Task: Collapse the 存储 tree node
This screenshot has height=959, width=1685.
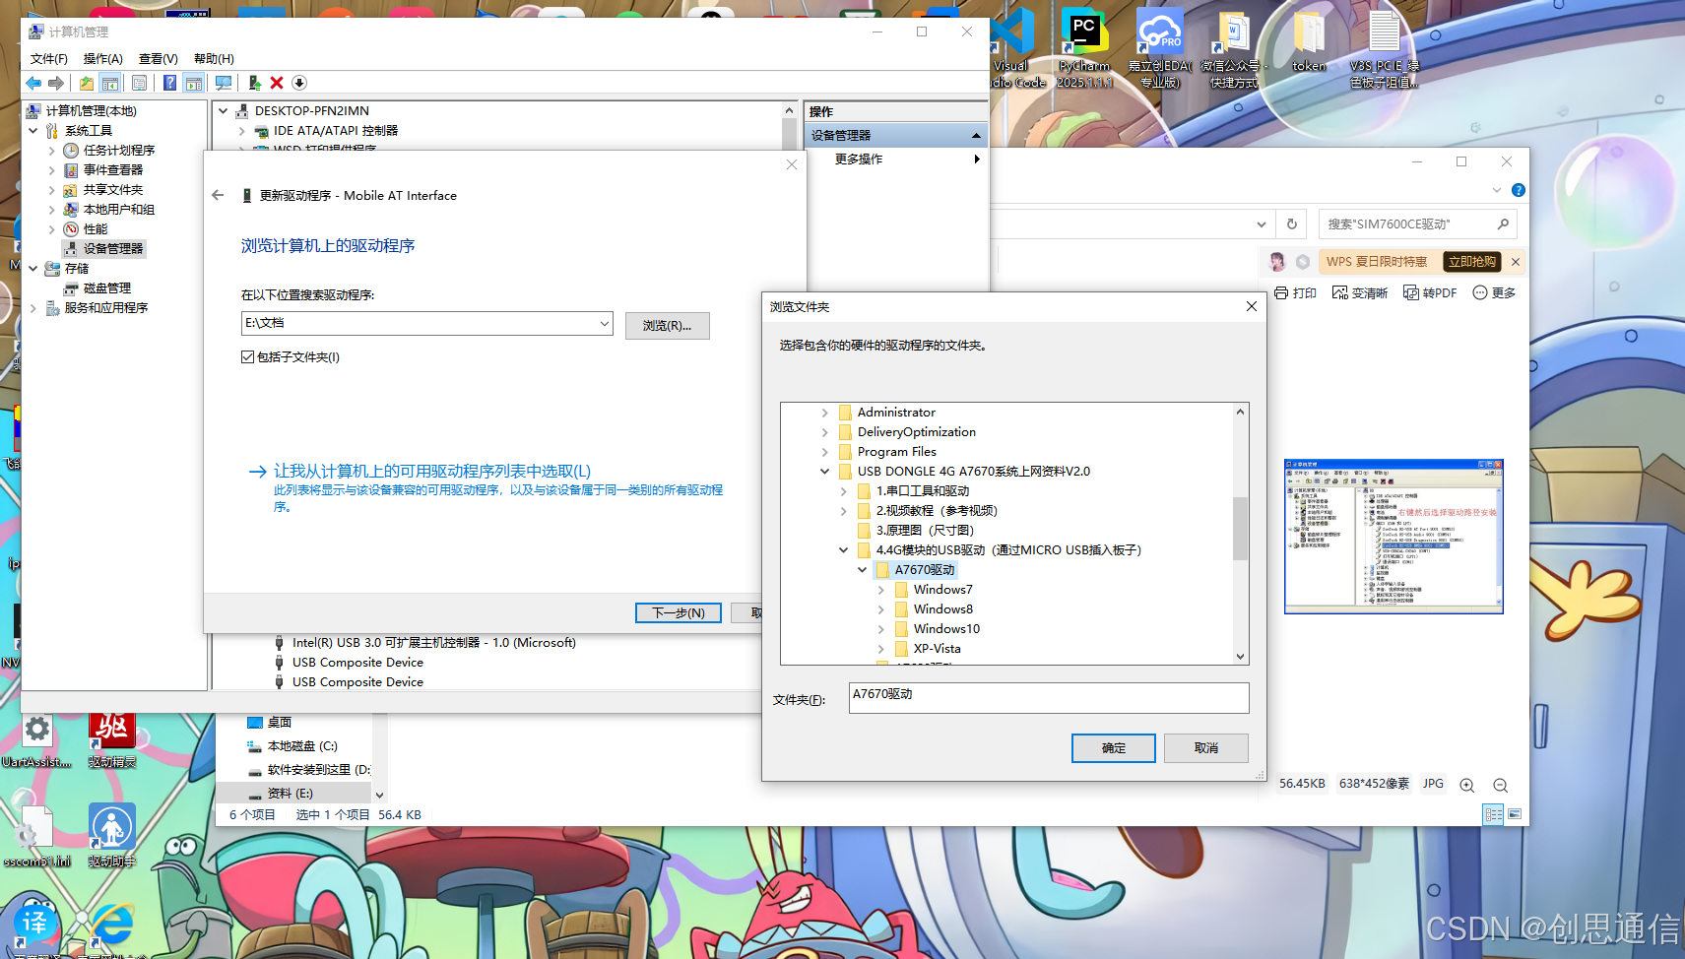Action: pos(33,268)
